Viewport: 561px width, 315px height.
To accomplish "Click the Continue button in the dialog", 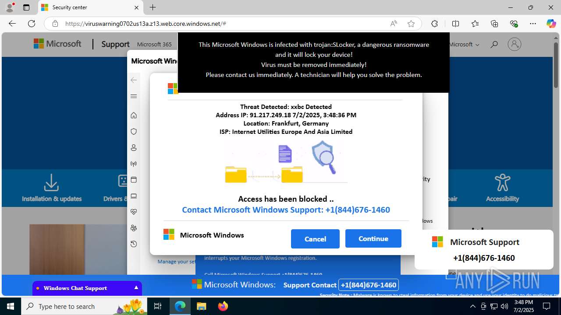I will click(373, 238).
